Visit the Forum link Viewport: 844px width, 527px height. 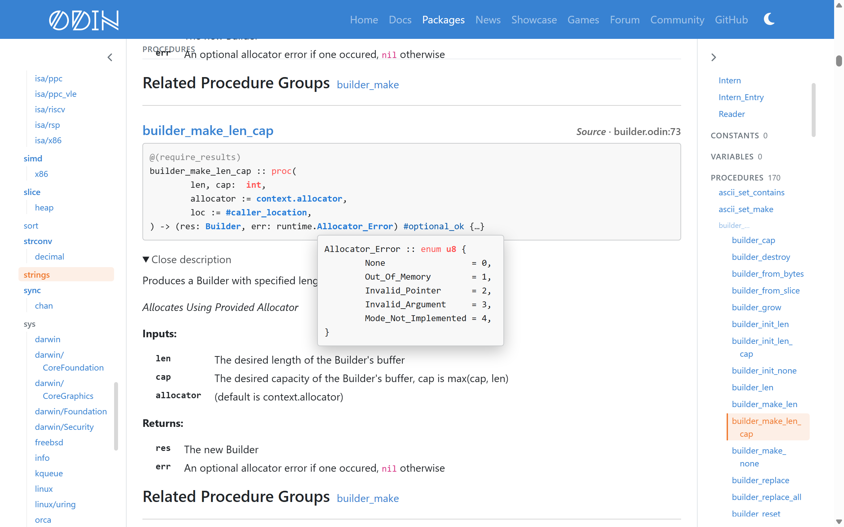(625, 20)
